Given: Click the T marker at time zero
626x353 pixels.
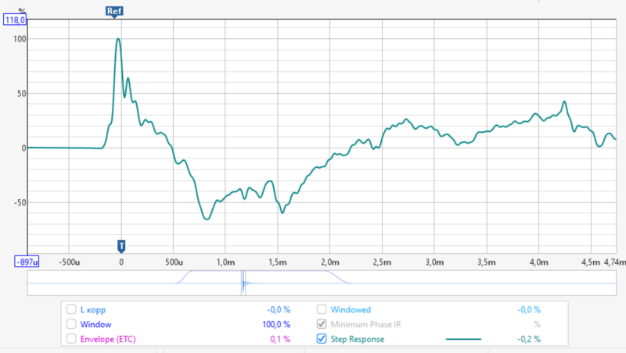Looking at the screenshot, I should pos(121,245).
